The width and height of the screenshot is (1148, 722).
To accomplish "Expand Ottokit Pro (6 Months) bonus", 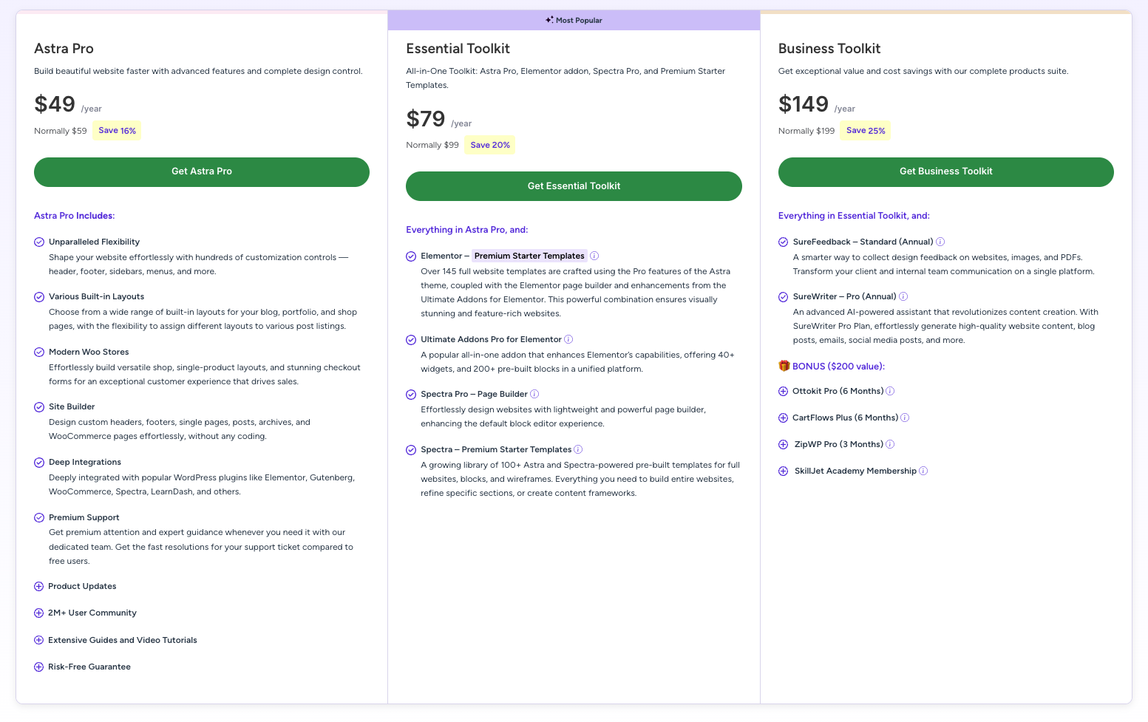I will tap(784, 391).
